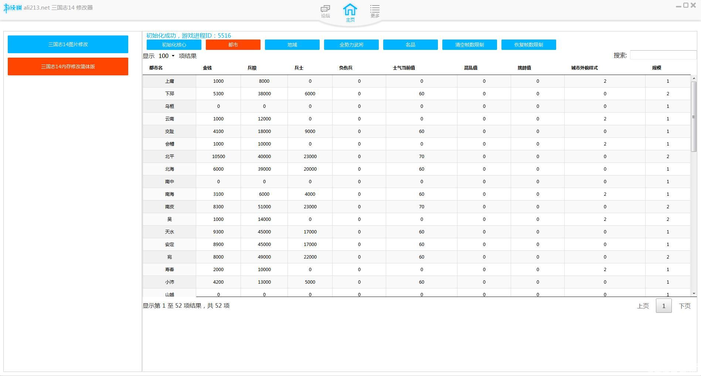Click the vertical scrollbar thumb

pos(694,116)
